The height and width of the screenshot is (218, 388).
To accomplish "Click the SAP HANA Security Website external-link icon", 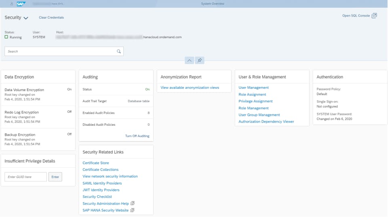I will 133,210.
